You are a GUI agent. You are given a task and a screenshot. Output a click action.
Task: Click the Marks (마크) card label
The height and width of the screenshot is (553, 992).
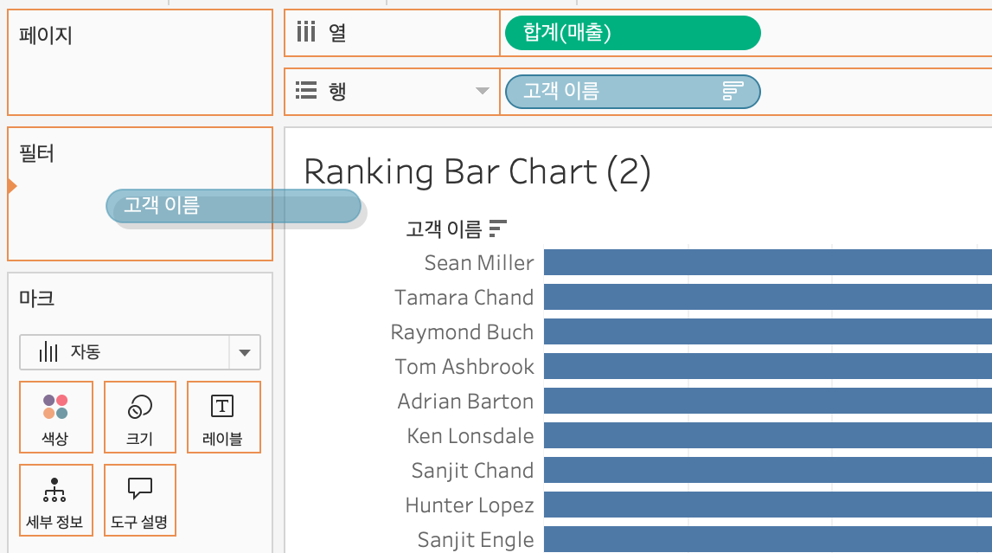[x=36, y=298]
